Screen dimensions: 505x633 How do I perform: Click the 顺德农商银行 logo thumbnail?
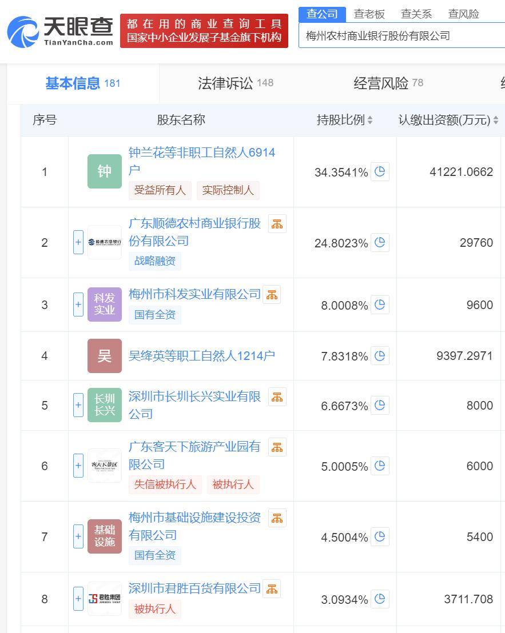point(105,242)
